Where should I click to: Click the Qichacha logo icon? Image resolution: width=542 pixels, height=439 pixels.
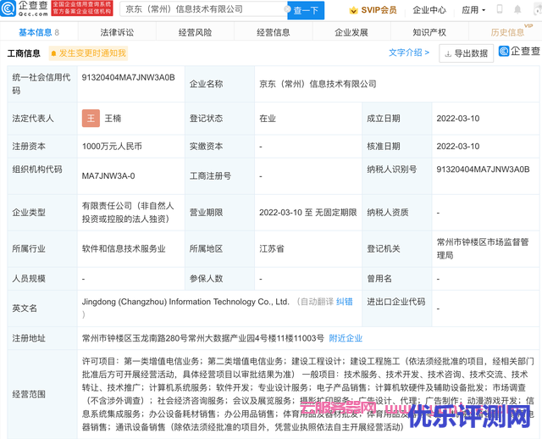click(8, 8)
